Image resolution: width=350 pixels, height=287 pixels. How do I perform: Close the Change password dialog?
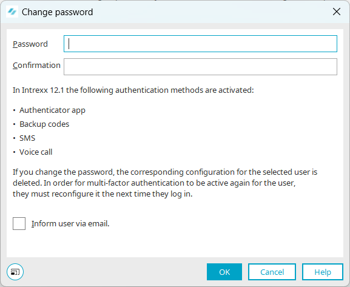pyautogui.click(x=337, y=12)
